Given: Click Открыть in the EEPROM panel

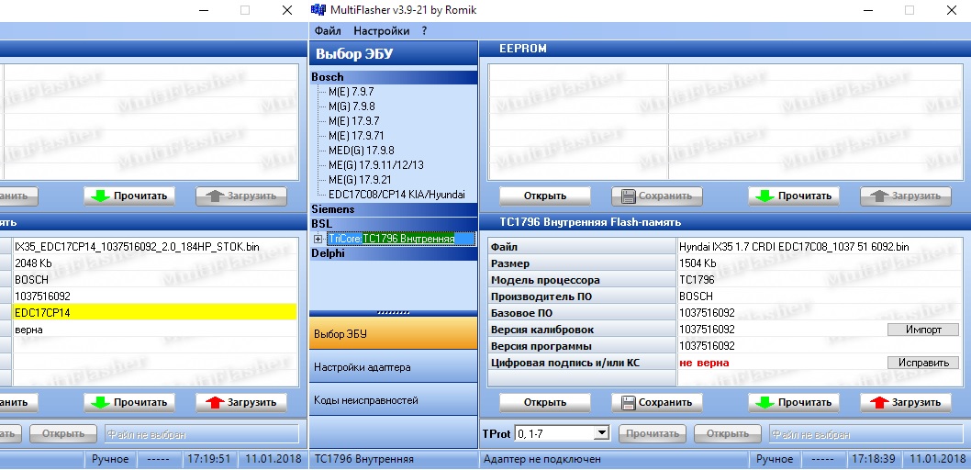Looking at the screenshot, I should 545,196.
